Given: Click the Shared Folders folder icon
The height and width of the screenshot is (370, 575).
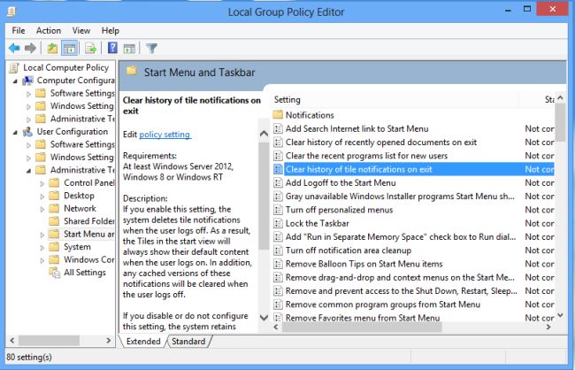Looking at the screenshot, I should point(54,221).
